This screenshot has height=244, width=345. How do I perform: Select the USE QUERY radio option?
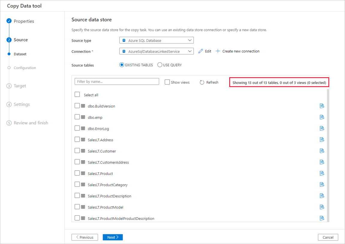pyautogui.click(x=160, y=65)
